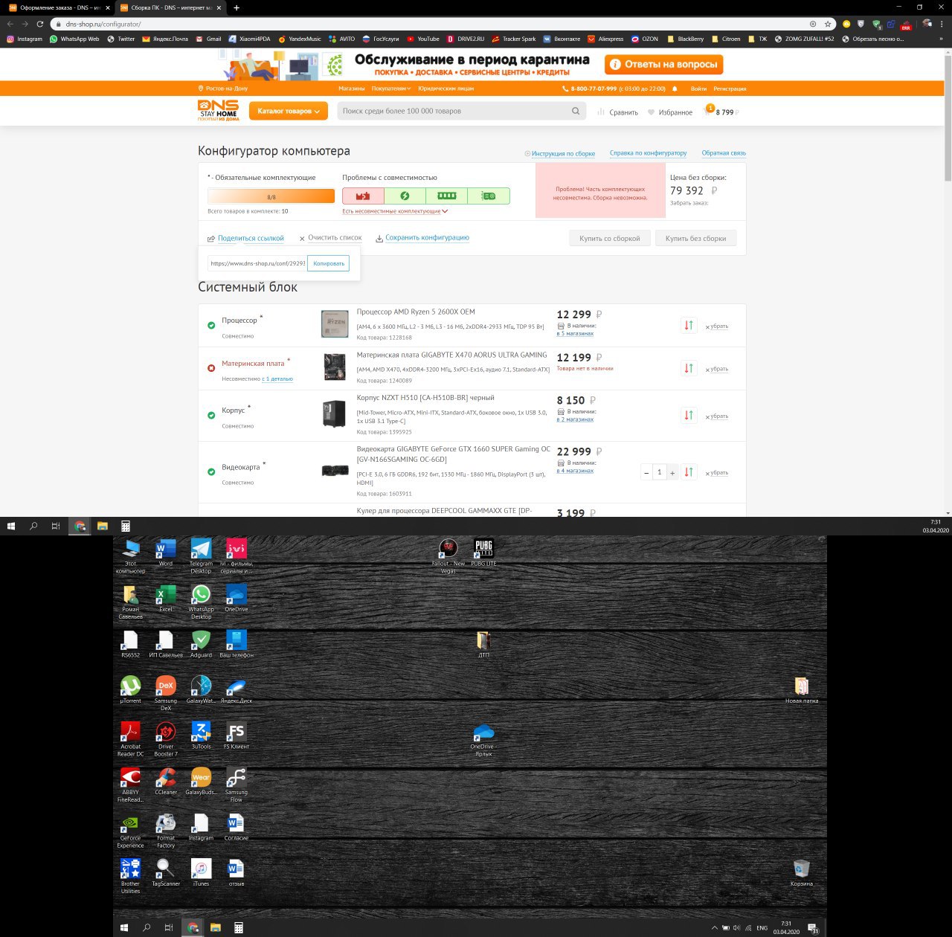Open the CCleaner desktop icon
952x937 pixels.
point(166,781)
